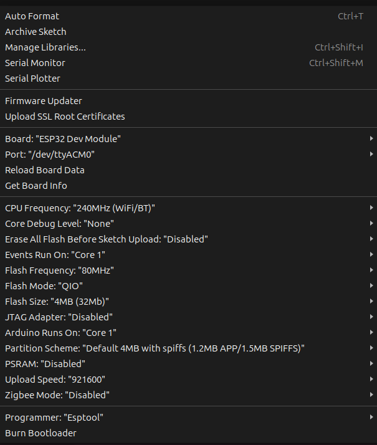Viewport: 377px width, 445px height.
Task: Open Flash Frequency 80MHz submenu
Action: (188, 270)
